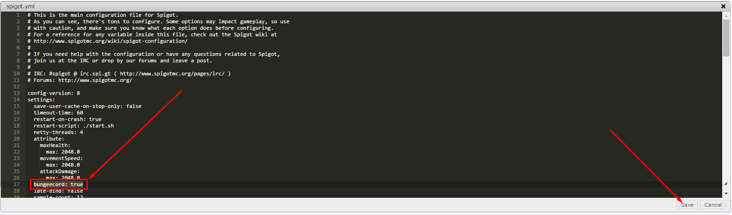This screenshot has height=215, width=732.
Task: Click the 'maxHealth:' attribute line
Action: pos(55,145)
